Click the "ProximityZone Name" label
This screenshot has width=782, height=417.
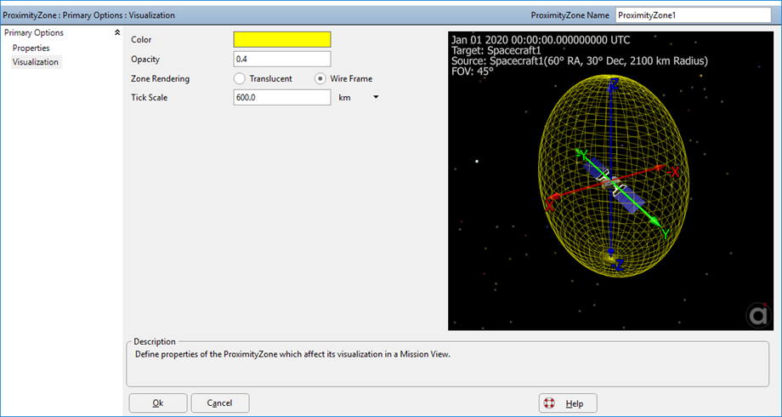[x=570, y=15]
